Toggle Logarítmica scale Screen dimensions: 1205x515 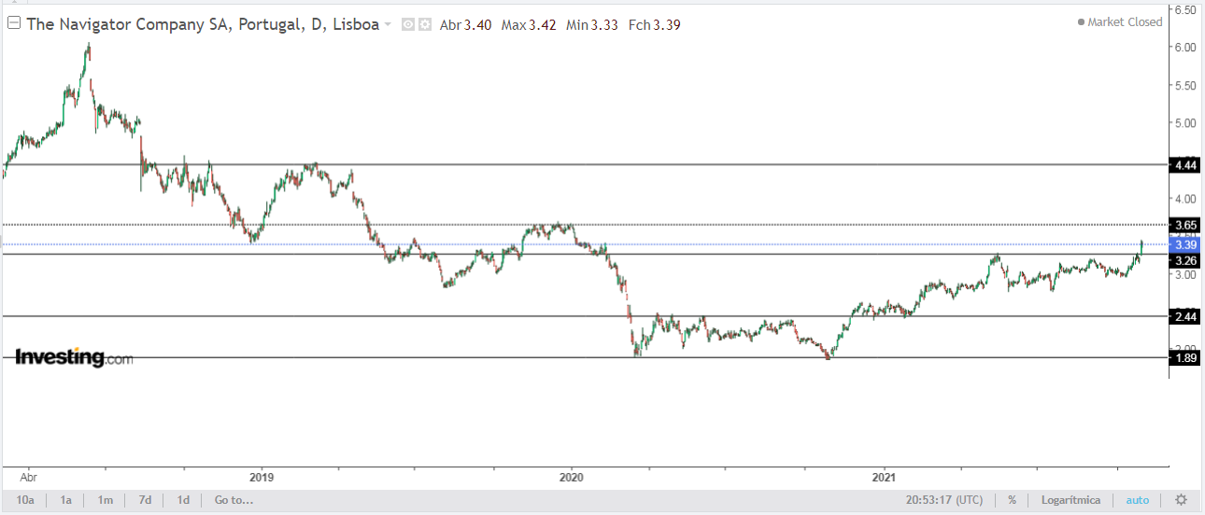(x=1070, y=500)
